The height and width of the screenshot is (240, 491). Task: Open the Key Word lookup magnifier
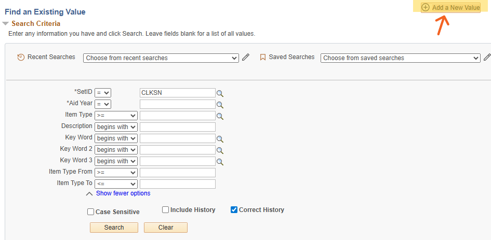220,139
